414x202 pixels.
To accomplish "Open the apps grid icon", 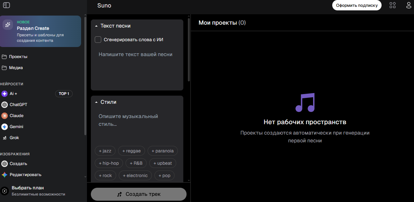I will [x=393, y=5].
